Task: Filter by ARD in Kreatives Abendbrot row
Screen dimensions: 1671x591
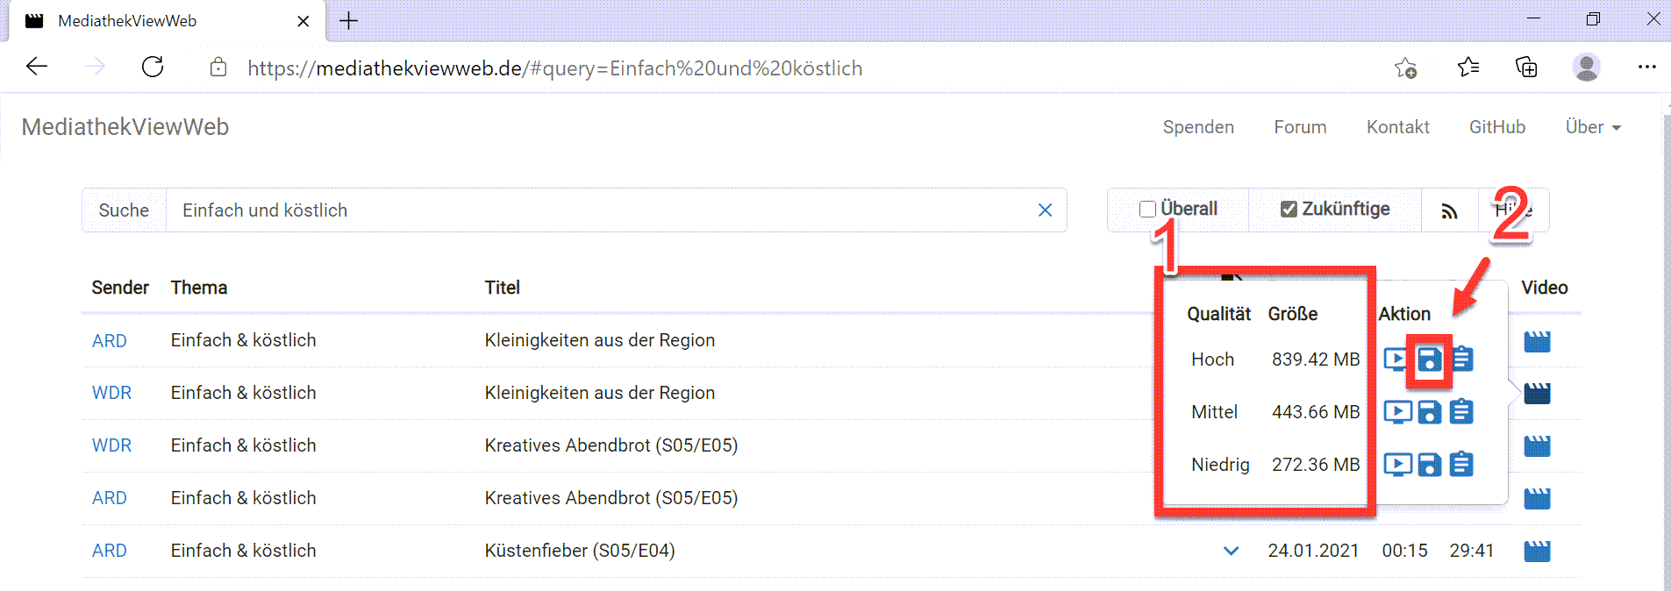Action: pos(110,498)
